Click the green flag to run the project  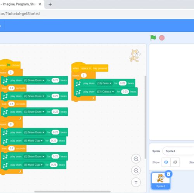(153, 38)
